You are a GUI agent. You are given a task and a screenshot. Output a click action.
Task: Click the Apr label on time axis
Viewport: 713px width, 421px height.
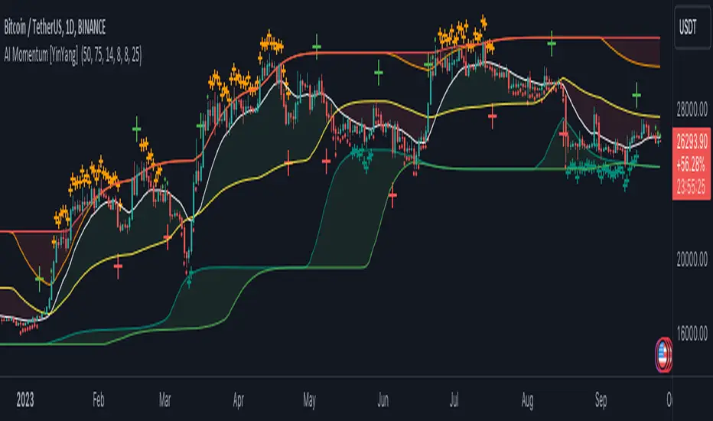[238, 400]
